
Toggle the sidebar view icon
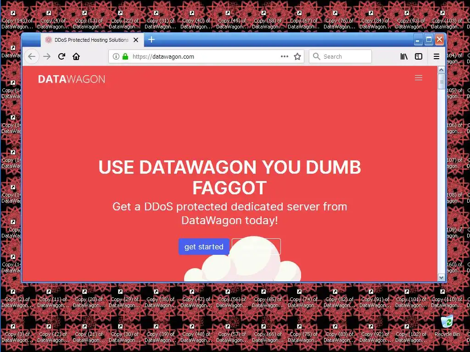tap(419, 56)
